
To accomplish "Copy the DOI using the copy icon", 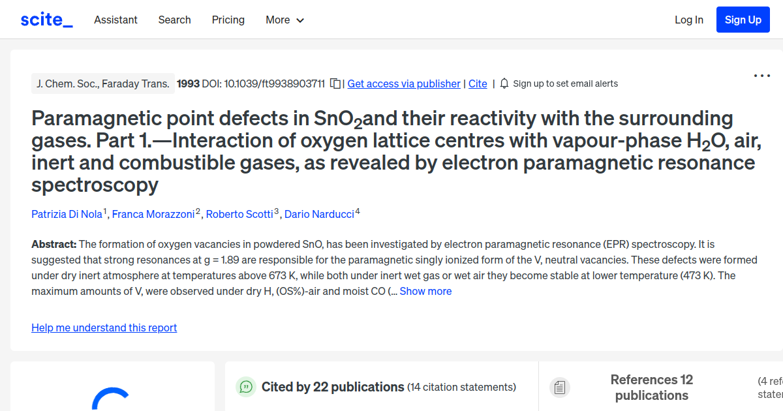I will 334,84.
